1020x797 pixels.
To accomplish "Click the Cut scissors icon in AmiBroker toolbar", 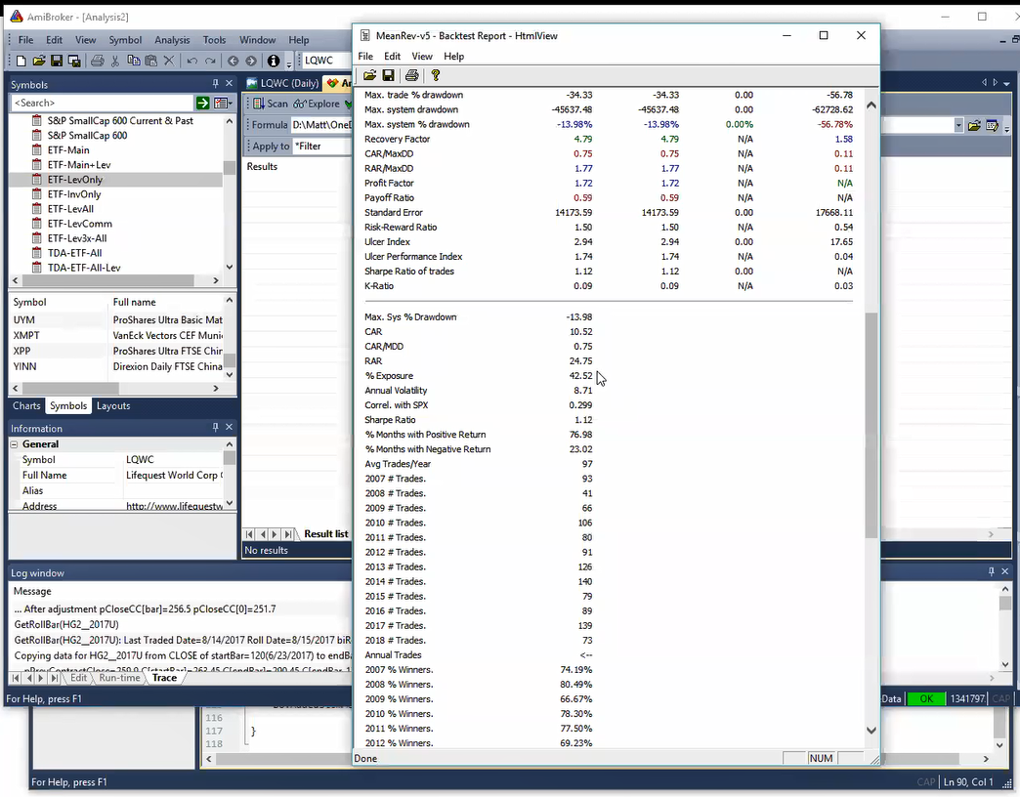I will click(115, 61).
